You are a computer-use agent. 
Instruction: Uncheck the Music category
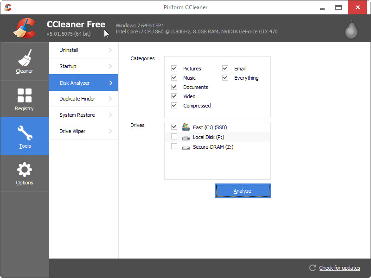click(174, 77)
